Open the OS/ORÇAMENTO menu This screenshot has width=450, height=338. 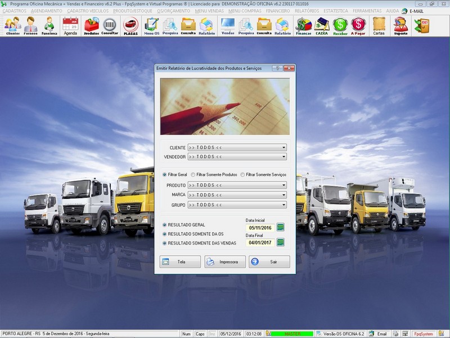pyautogui.click(x=173, y=11)
